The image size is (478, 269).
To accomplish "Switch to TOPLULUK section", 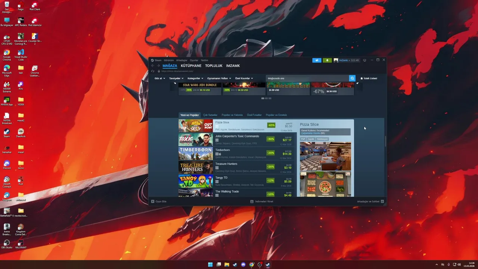I will coord(214,66).
